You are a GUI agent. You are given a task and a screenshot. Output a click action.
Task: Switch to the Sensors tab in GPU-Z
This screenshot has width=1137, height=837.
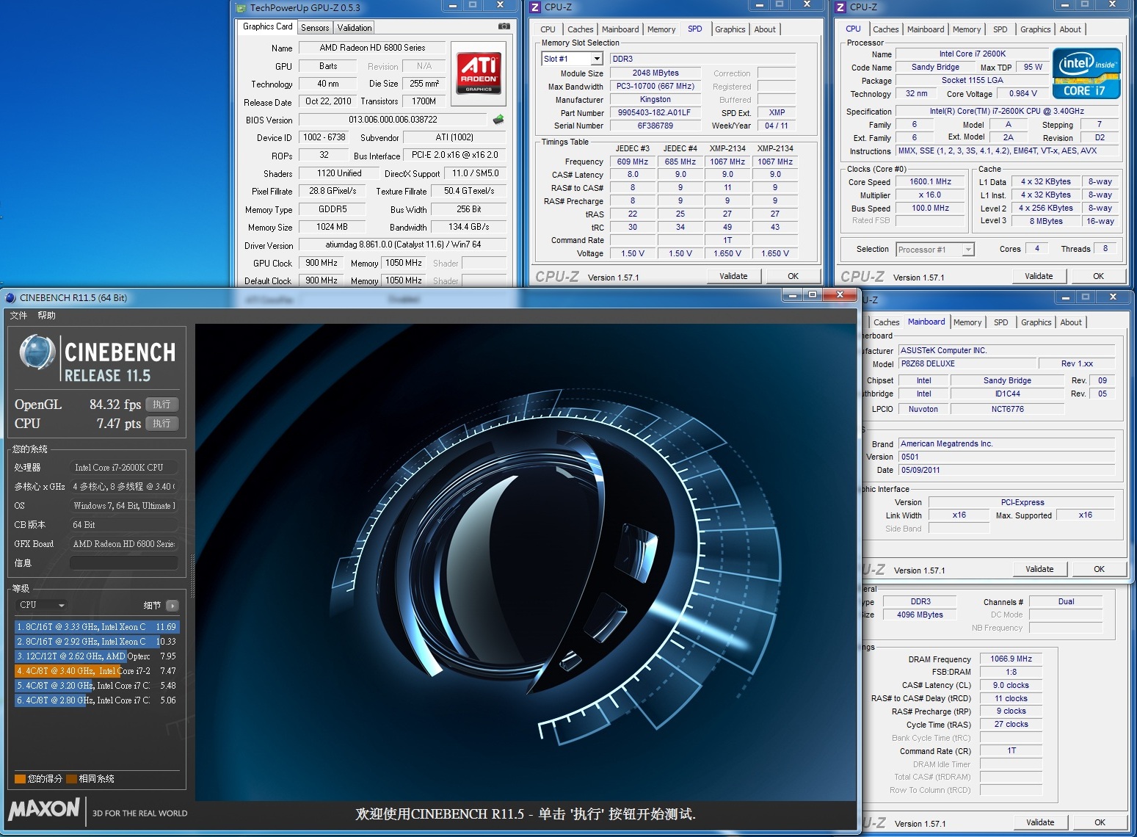click(x=315, y=28)
